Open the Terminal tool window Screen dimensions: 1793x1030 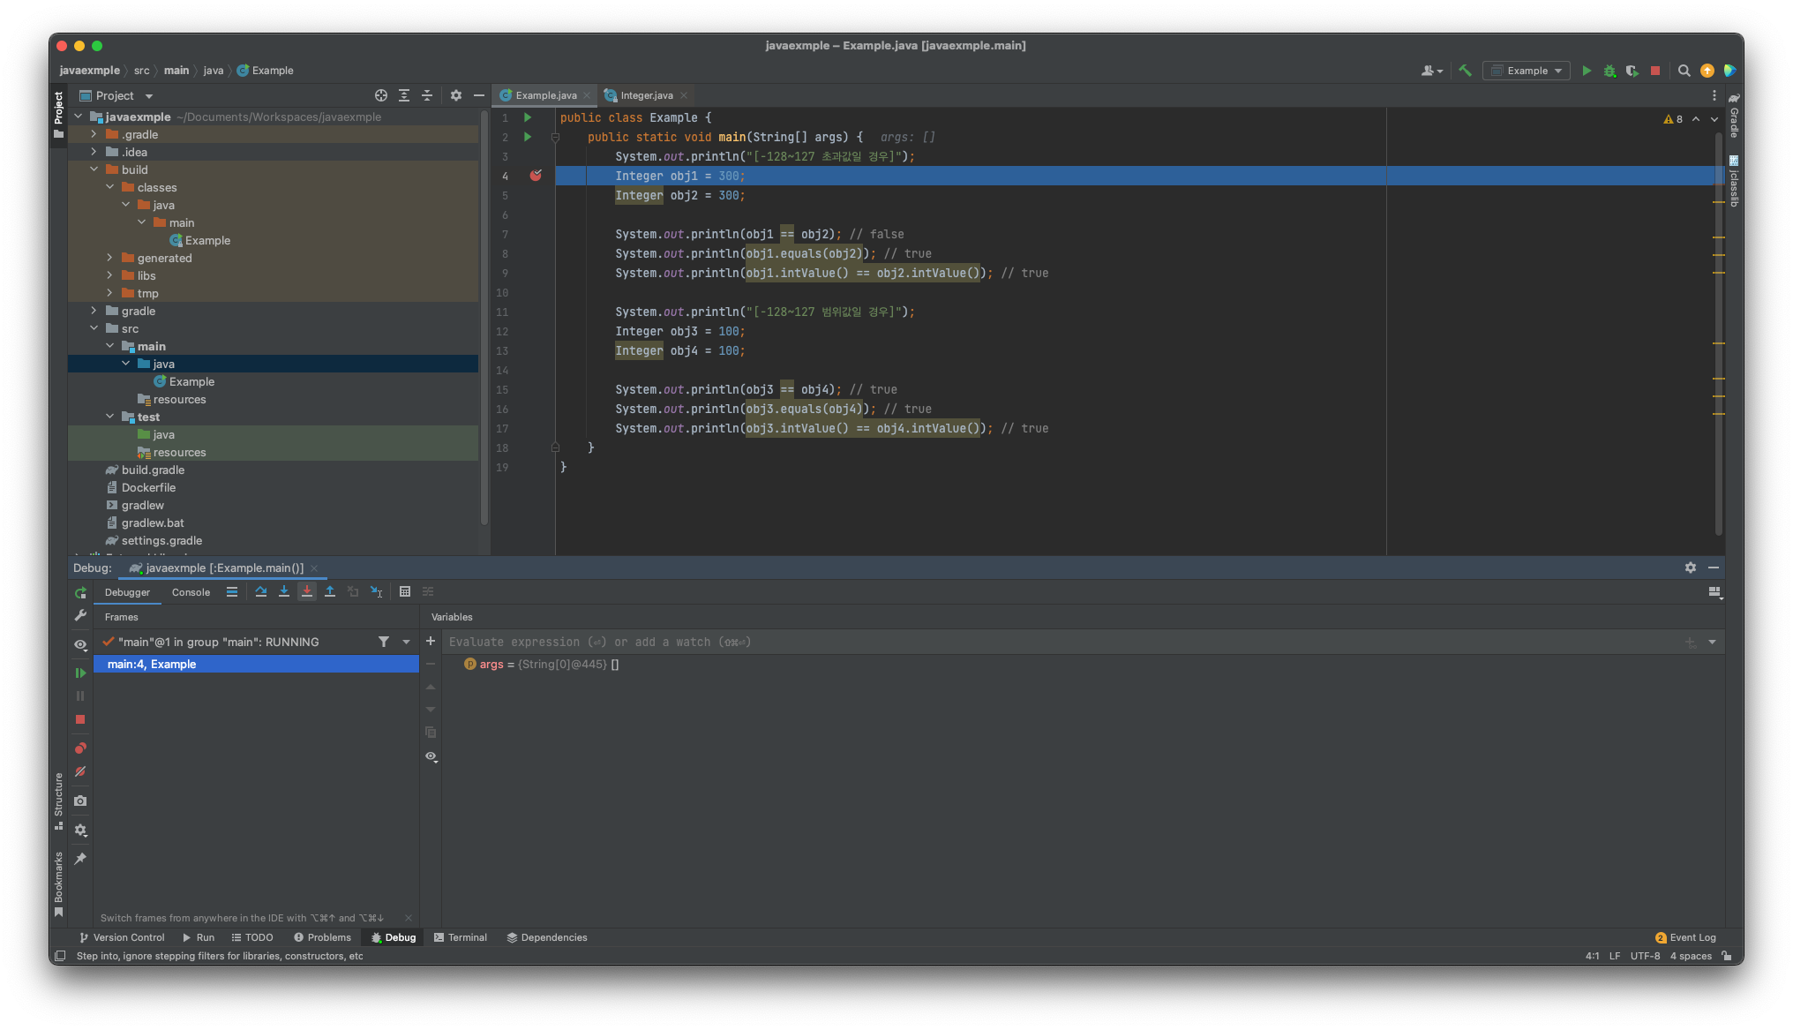(460, 937)
